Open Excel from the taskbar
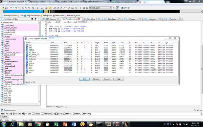 click(x=56, y=124)
